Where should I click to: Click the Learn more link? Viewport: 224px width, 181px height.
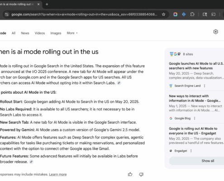[58, 174]
